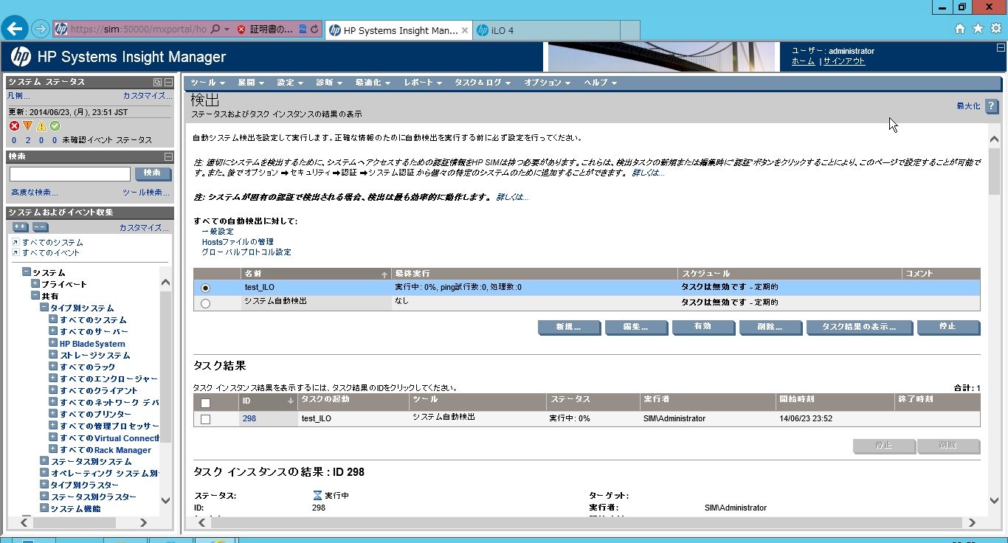Screen dimensions: 1008x543
Task: Click the タスク結果の表示... button
Action: (859, 327)
